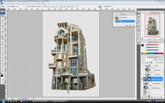Image resolution: width=165 pixels, height=103 pixels.
Task: Open the Fill slider arrow
Action: click(x=163, y=62)
